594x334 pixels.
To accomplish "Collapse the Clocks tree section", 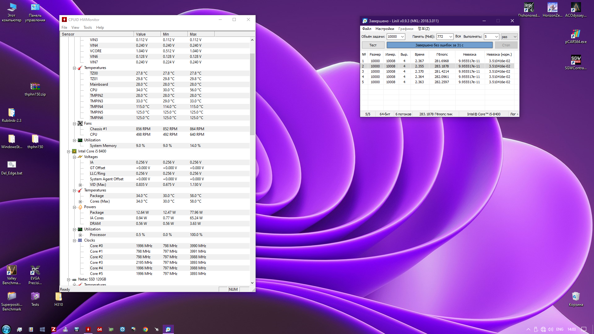I will tap(75, 241).
